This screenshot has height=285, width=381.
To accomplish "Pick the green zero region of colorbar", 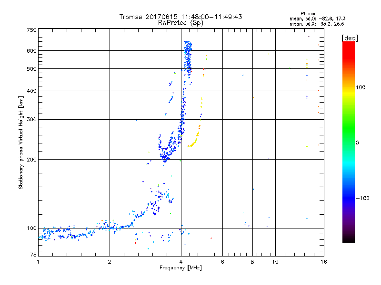I will (x=348, y=142).
